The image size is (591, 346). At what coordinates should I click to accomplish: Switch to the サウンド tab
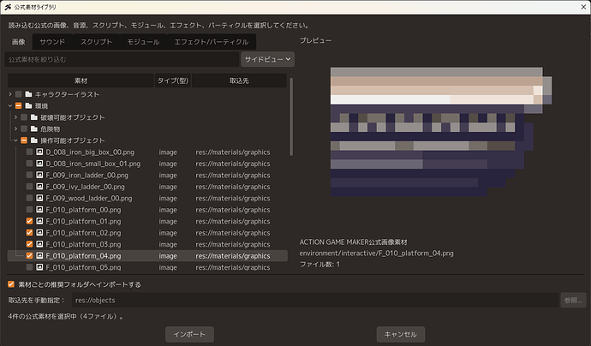[52, 42]
